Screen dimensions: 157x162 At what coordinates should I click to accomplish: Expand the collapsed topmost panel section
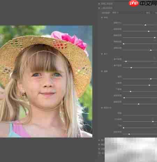[99, 4]
